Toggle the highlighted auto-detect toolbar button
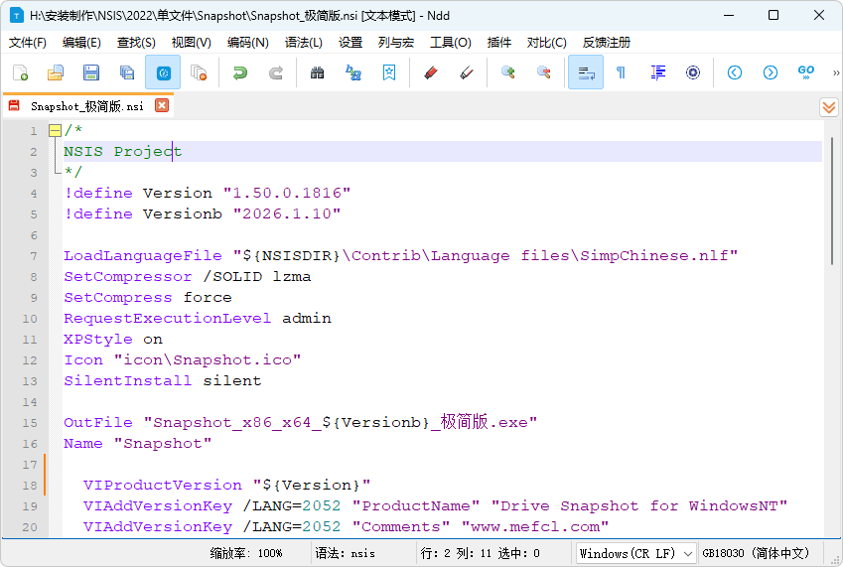The width and height of the screenshot is (843, 567). pos(163,72)
